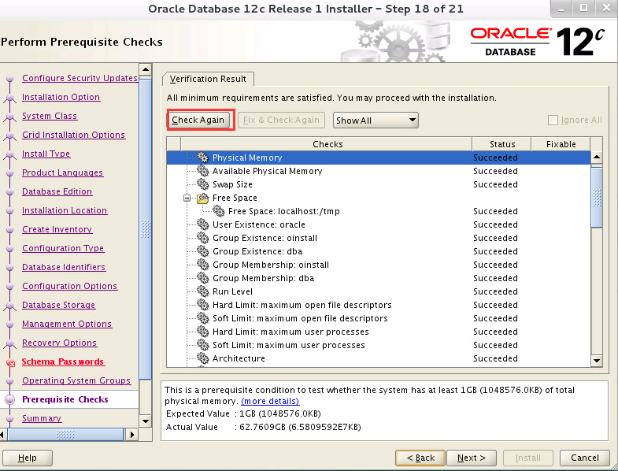Image resolution: width=618 pixels, height=471 pixels.
Task: Go to Management Options step
Action: tap(67, 325)
